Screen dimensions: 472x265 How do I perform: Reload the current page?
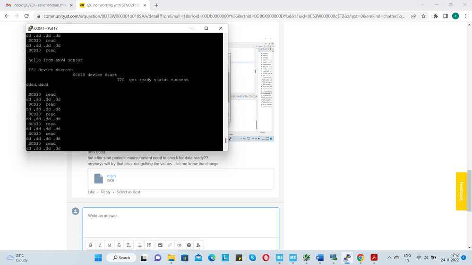tap(26, 16)
